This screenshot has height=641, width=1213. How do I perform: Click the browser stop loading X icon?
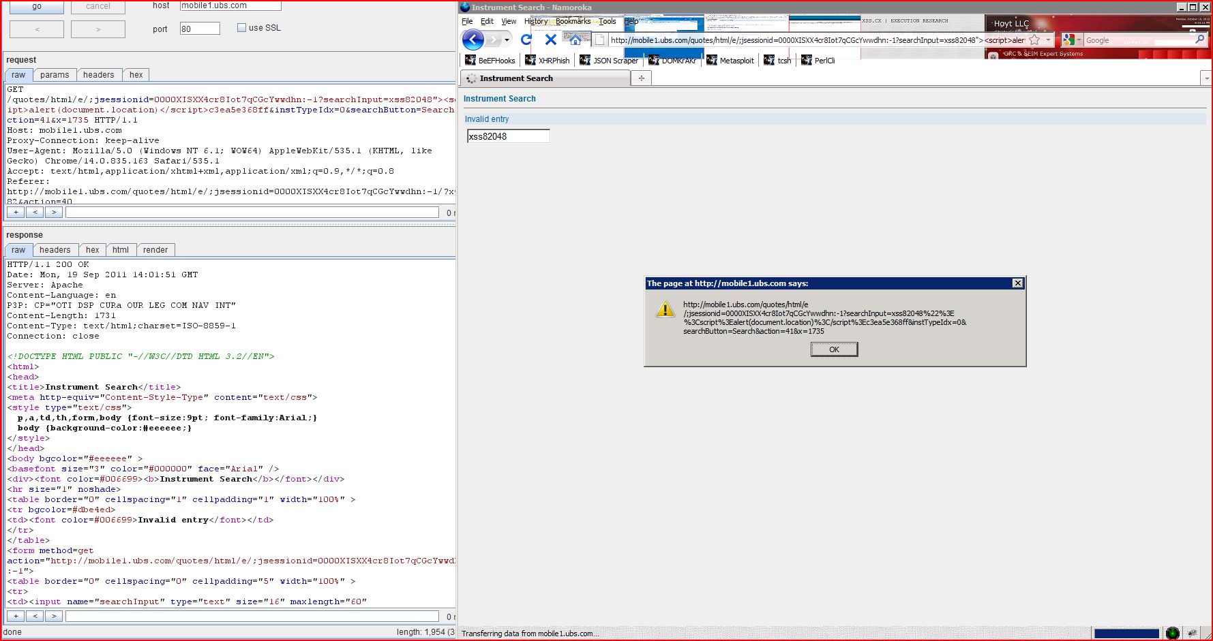(551, 40)
